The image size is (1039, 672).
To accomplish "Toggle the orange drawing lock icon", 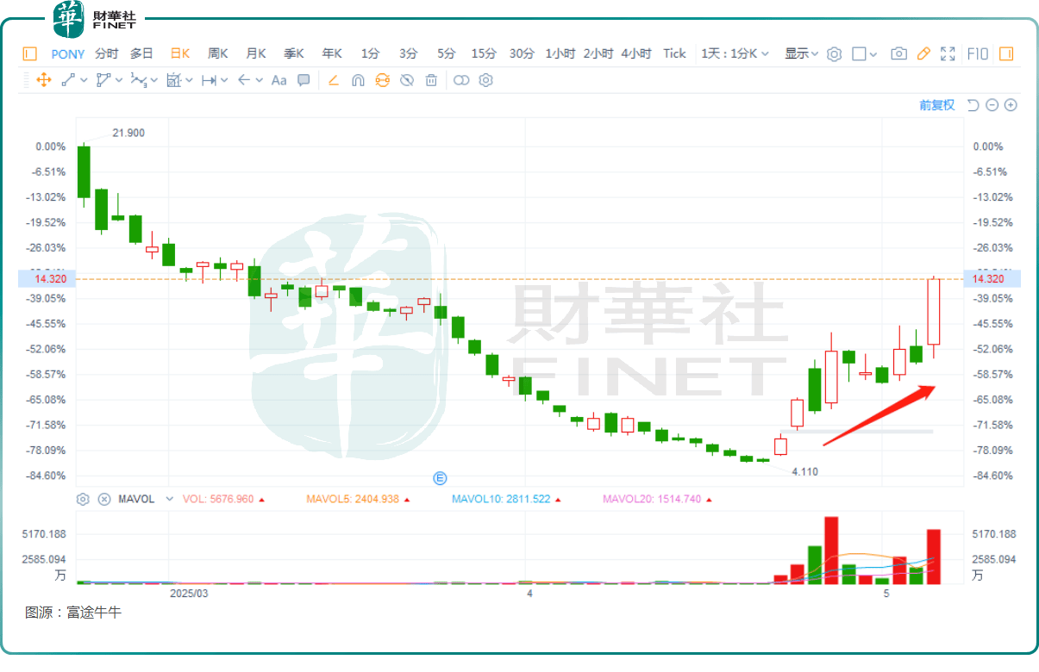I will (x=382, y=80).
